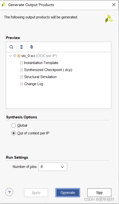The image size is (119, 204).
Task: Open the Number of jobs dropdown
Action: pyautogui.click(x=53, y=167)
